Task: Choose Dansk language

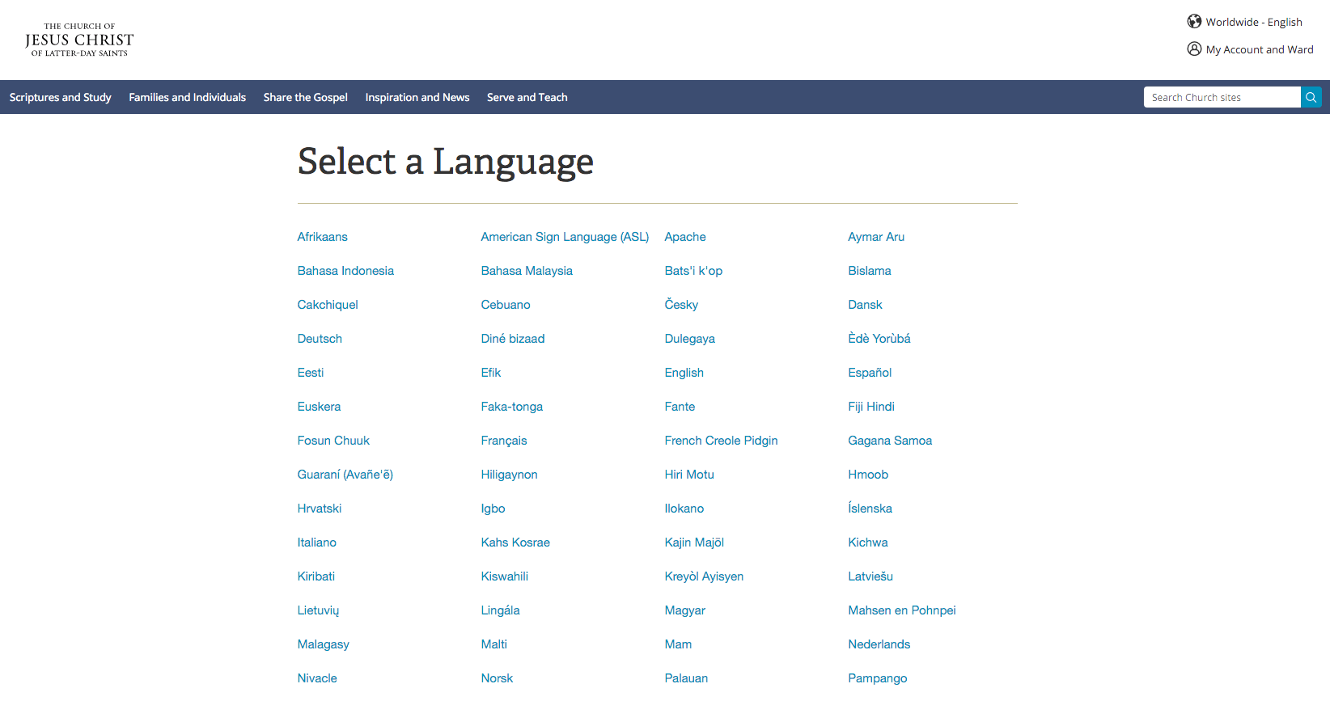Action: (865, 305)
